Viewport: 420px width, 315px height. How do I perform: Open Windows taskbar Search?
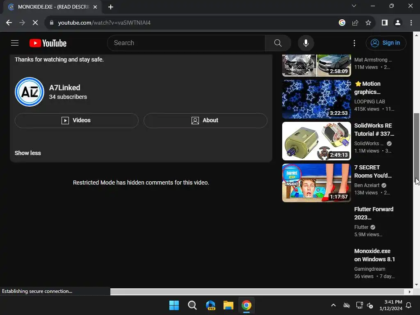pos(192,305)
